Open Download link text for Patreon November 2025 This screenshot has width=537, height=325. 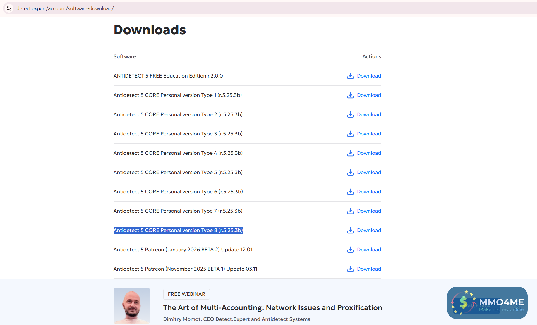tap(369, 269)
